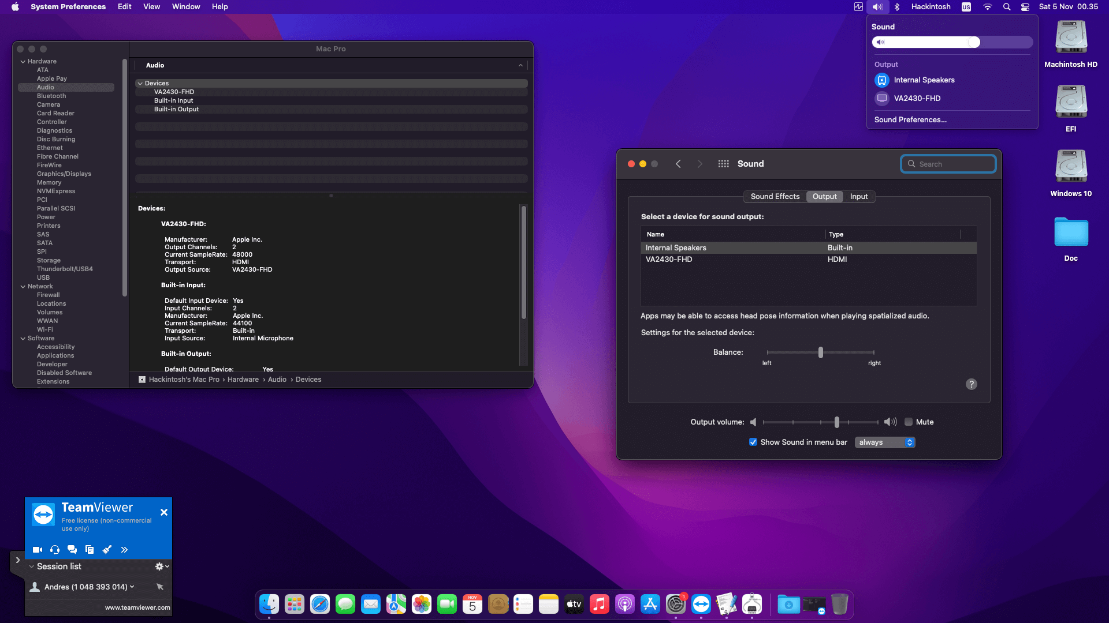Screen dimensions: 1109x623
Task: Open the Edit menu in menu bar
Action: (124, 7)
